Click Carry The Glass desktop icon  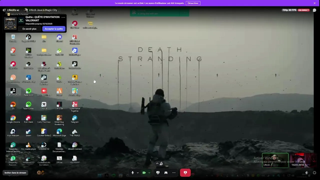point(44,119)
